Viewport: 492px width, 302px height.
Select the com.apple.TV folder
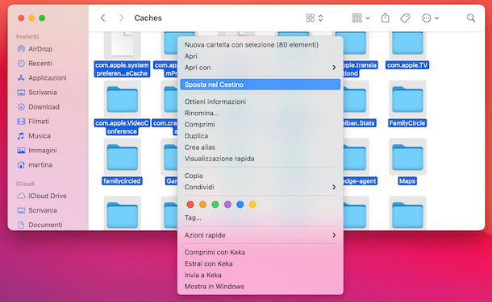(407, 50)
